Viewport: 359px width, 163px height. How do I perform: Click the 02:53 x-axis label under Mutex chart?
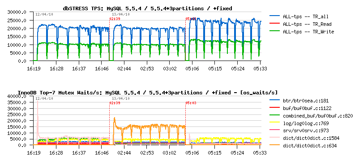[147, 153]
